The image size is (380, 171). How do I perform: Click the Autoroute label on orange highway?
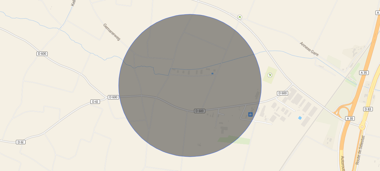coord(342,164)
